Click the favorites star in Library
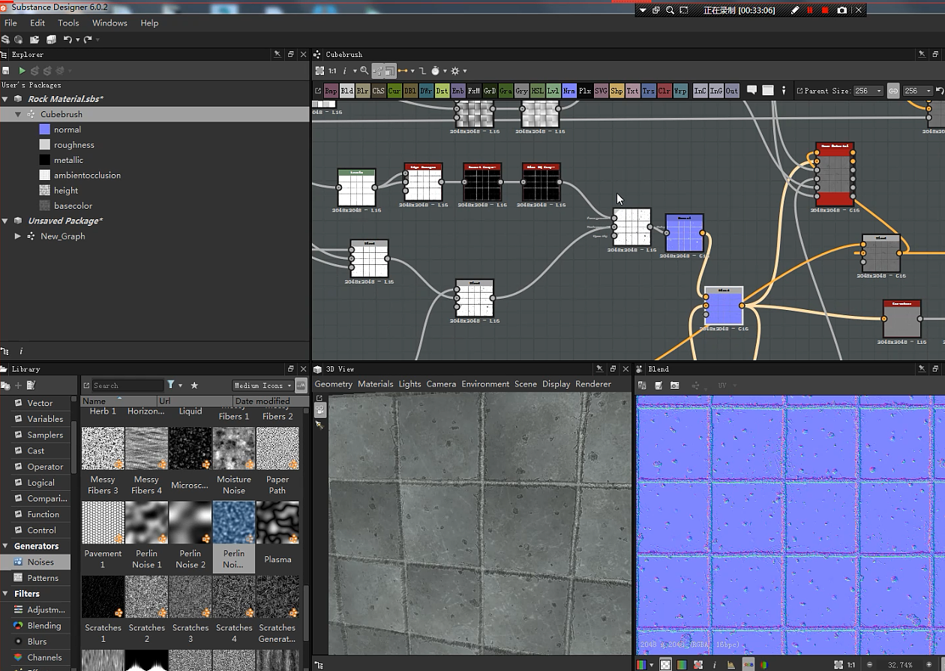Screen dimensions: 945x671 [194, 385]
